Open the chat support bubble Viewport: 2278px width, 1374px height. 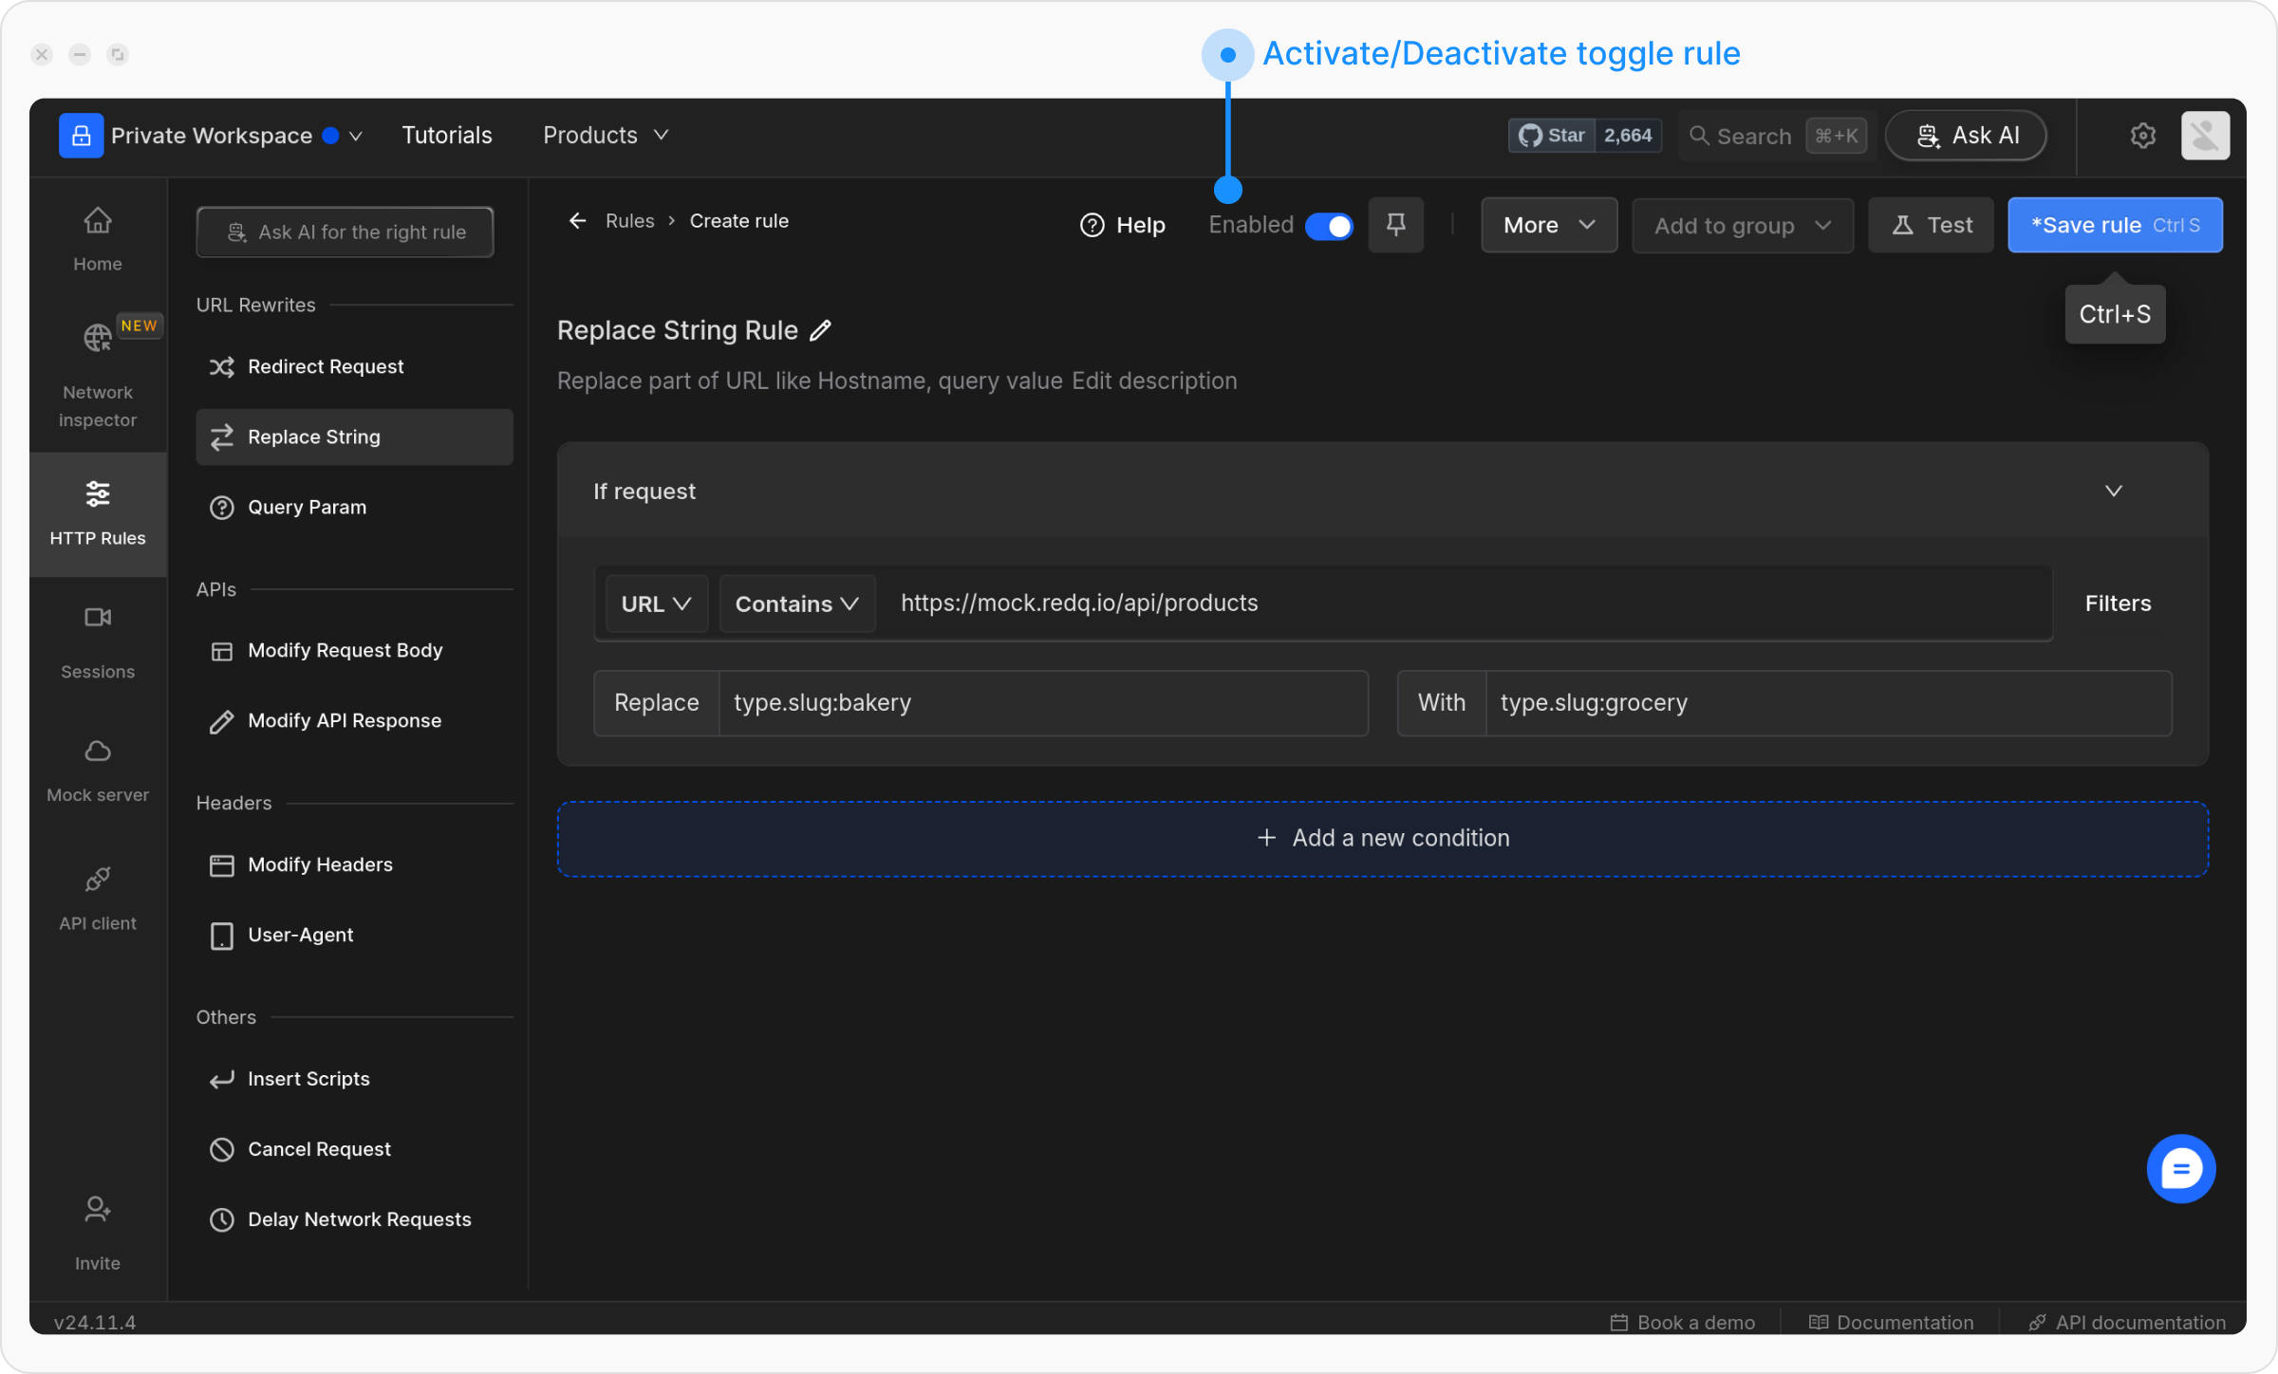point(2180,1169)
